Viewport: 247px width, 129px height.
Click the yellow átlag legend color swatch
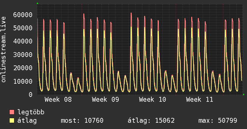pos(12,121)
